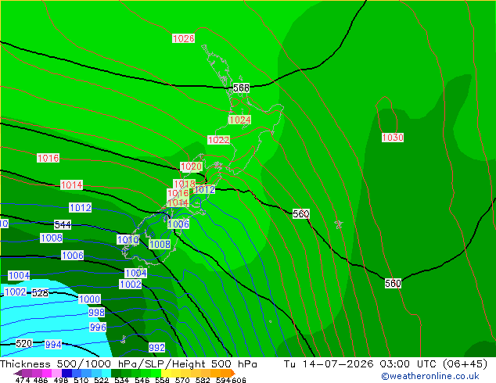Click the legend value 582
496x383 pixels.
coord(203,380)
